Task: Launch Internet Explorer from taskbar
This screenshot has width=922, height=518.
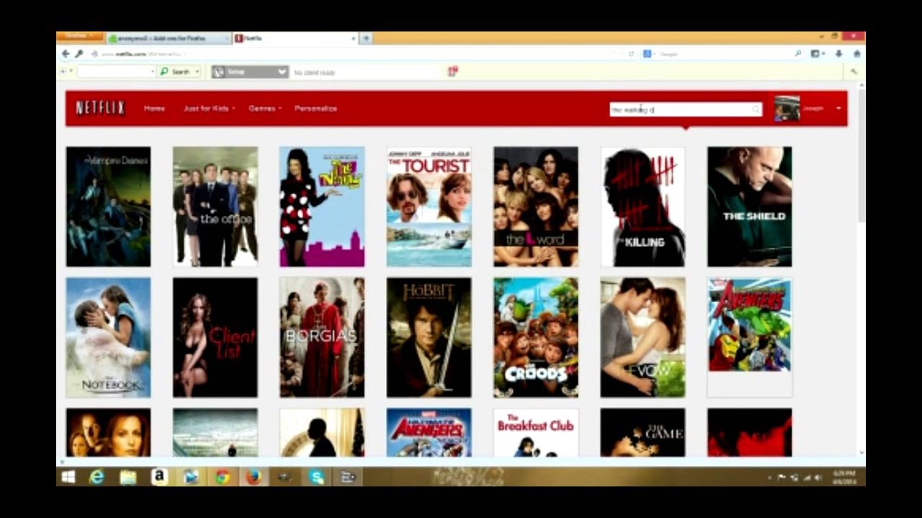Action: tap(96, 477)
